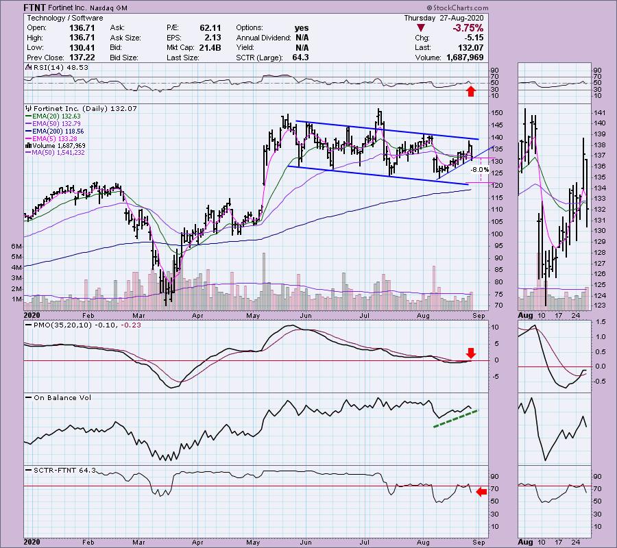Click the Mkt Cap value 21.4B
617x548 pixels.
point(210,47)
